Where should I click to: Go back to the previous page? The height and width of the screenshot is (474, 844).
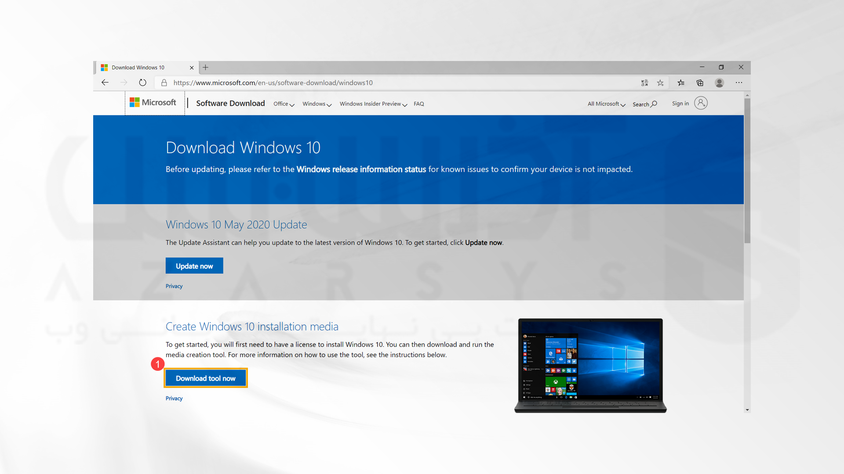[105, 83]
